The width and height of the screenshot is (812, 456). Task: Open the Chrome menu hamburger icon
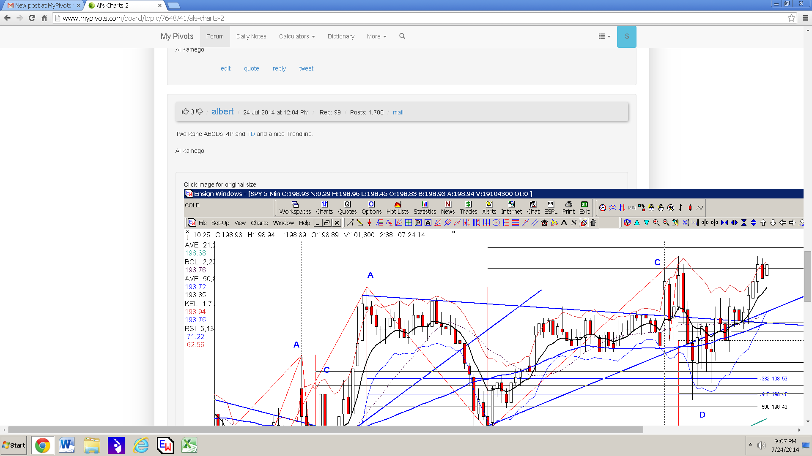(x=805, y=18)
